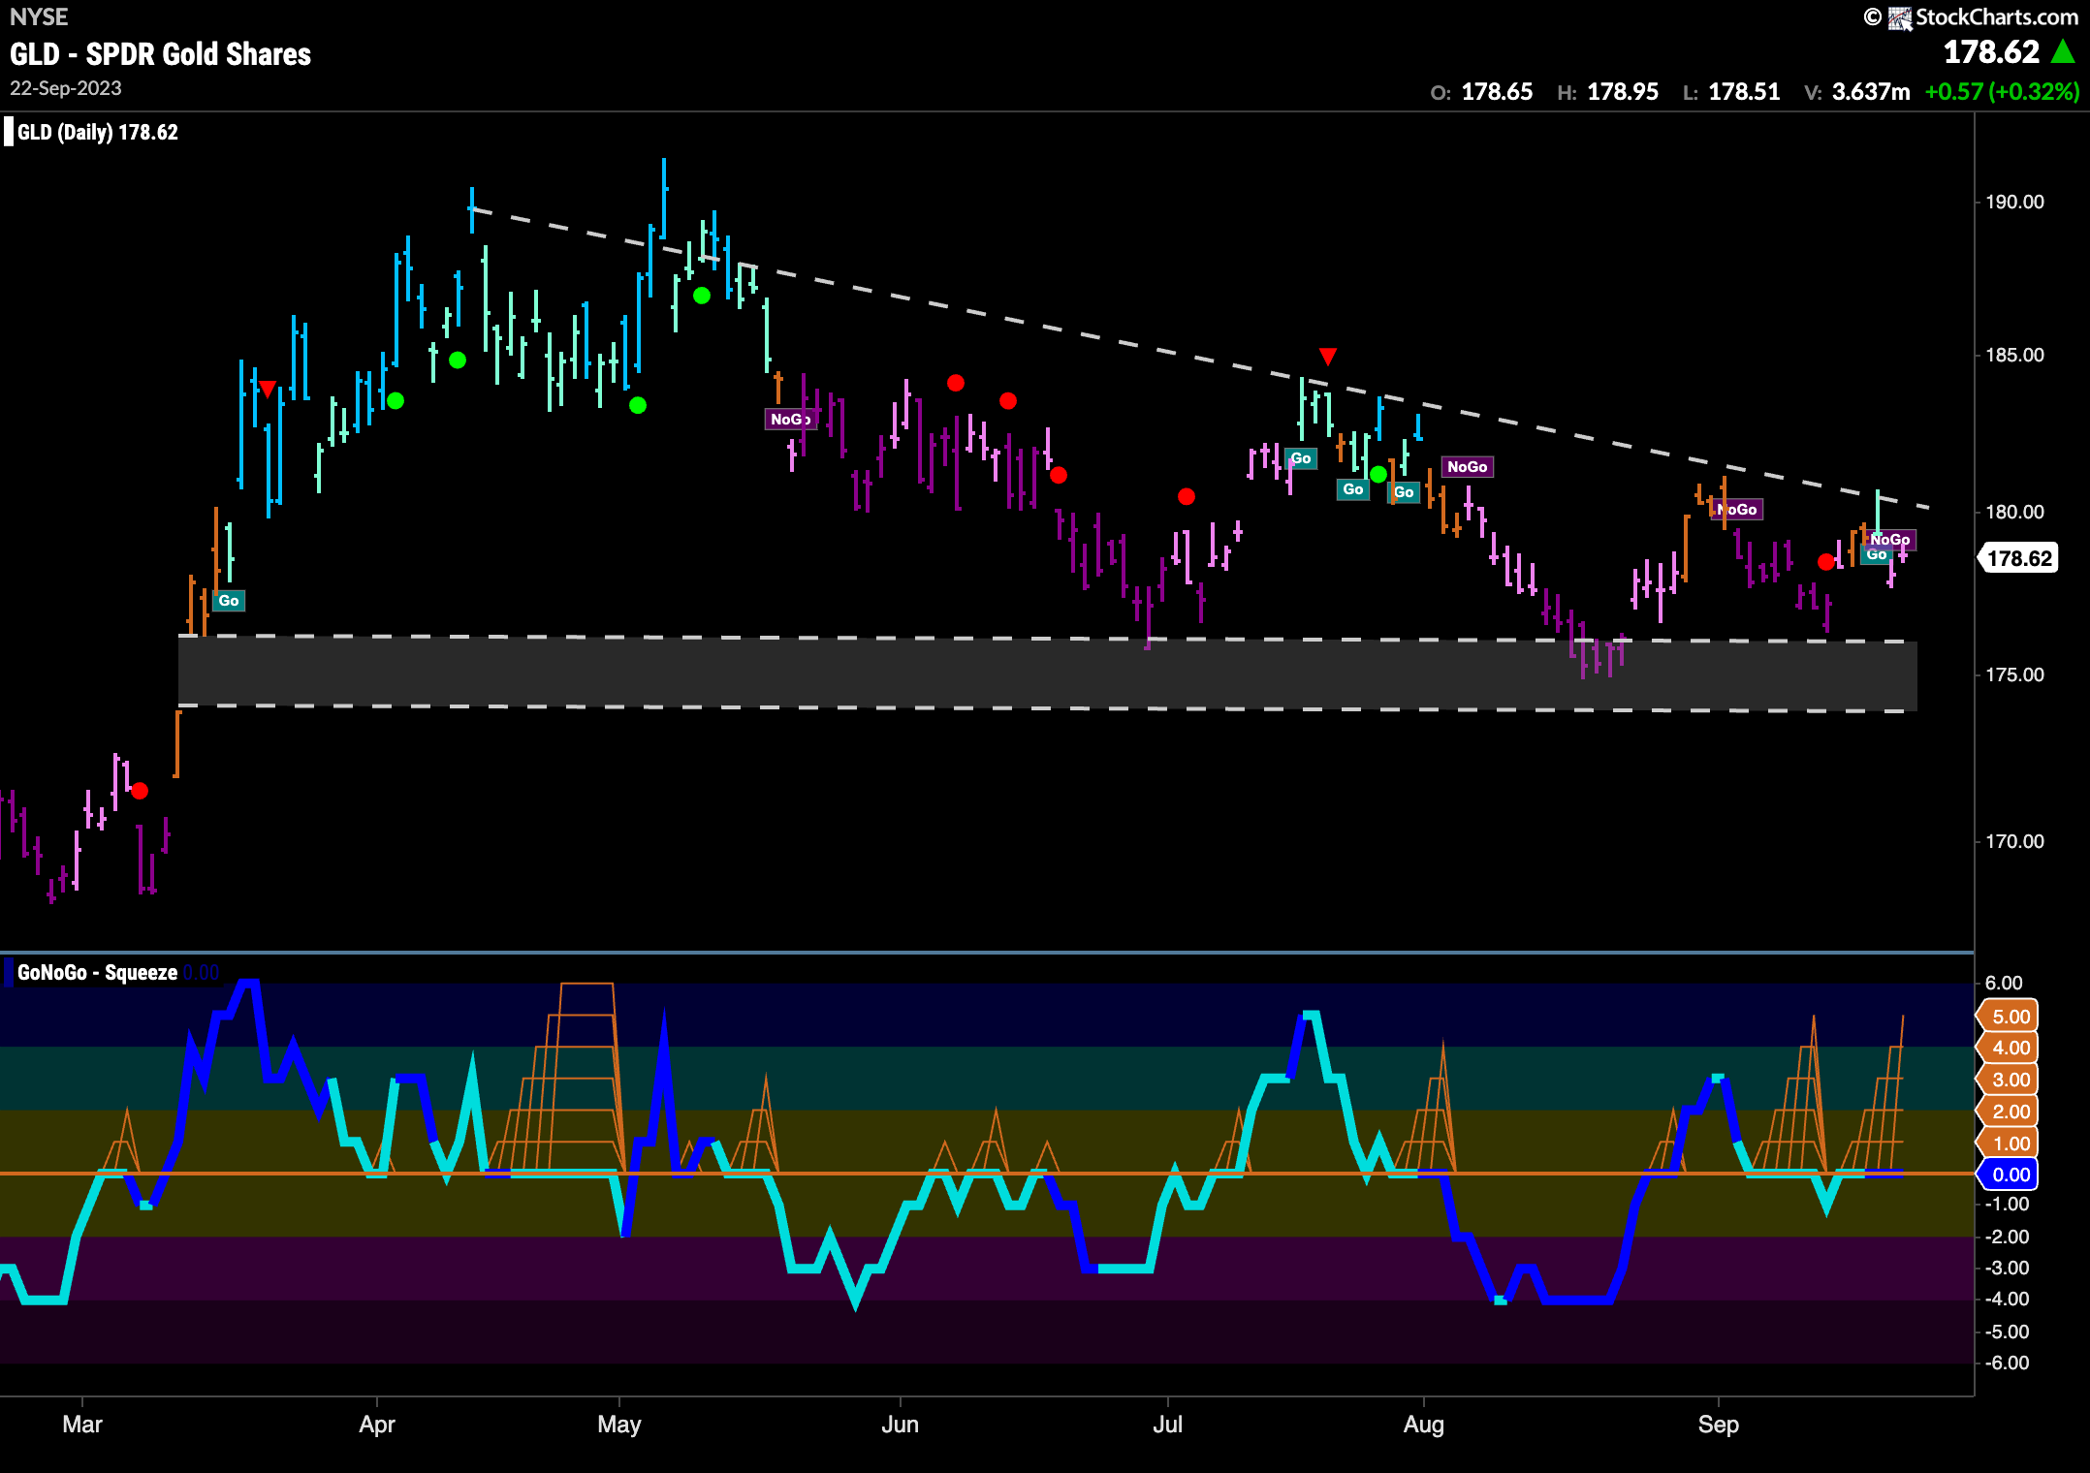Click the -6.00 oscillator axis label
This screenshot has height=1473, width=2090.
click(x=2005, y=1363)
